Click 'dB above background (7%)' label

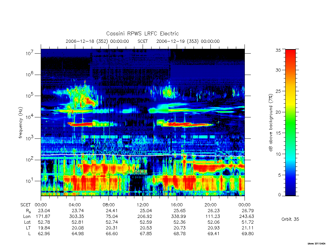271,122
